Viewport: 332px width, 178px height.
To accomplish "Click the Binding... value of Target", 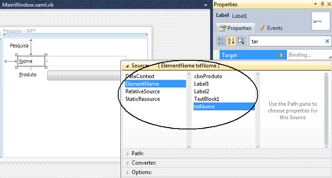I will pyautogui.click(x=300, y=55).
